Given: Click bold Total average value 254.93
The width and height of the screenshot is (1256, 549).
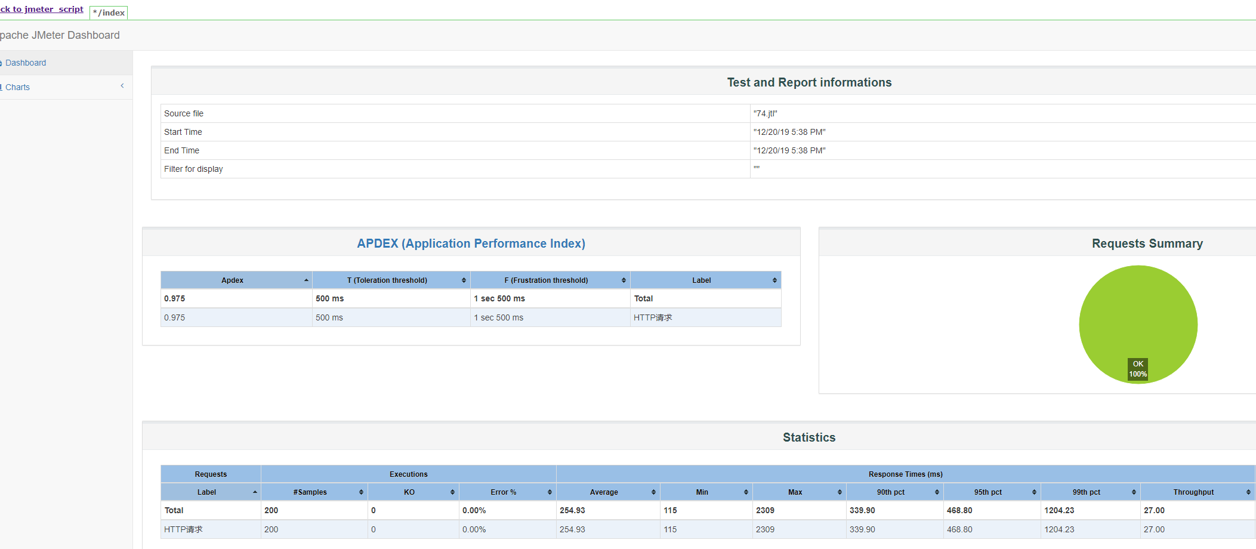Looking at the screenshot, I should pos(572,510).
